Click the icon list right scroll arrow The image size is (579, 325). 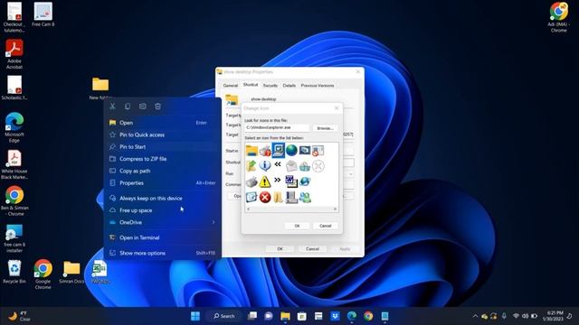pos(335,209)
